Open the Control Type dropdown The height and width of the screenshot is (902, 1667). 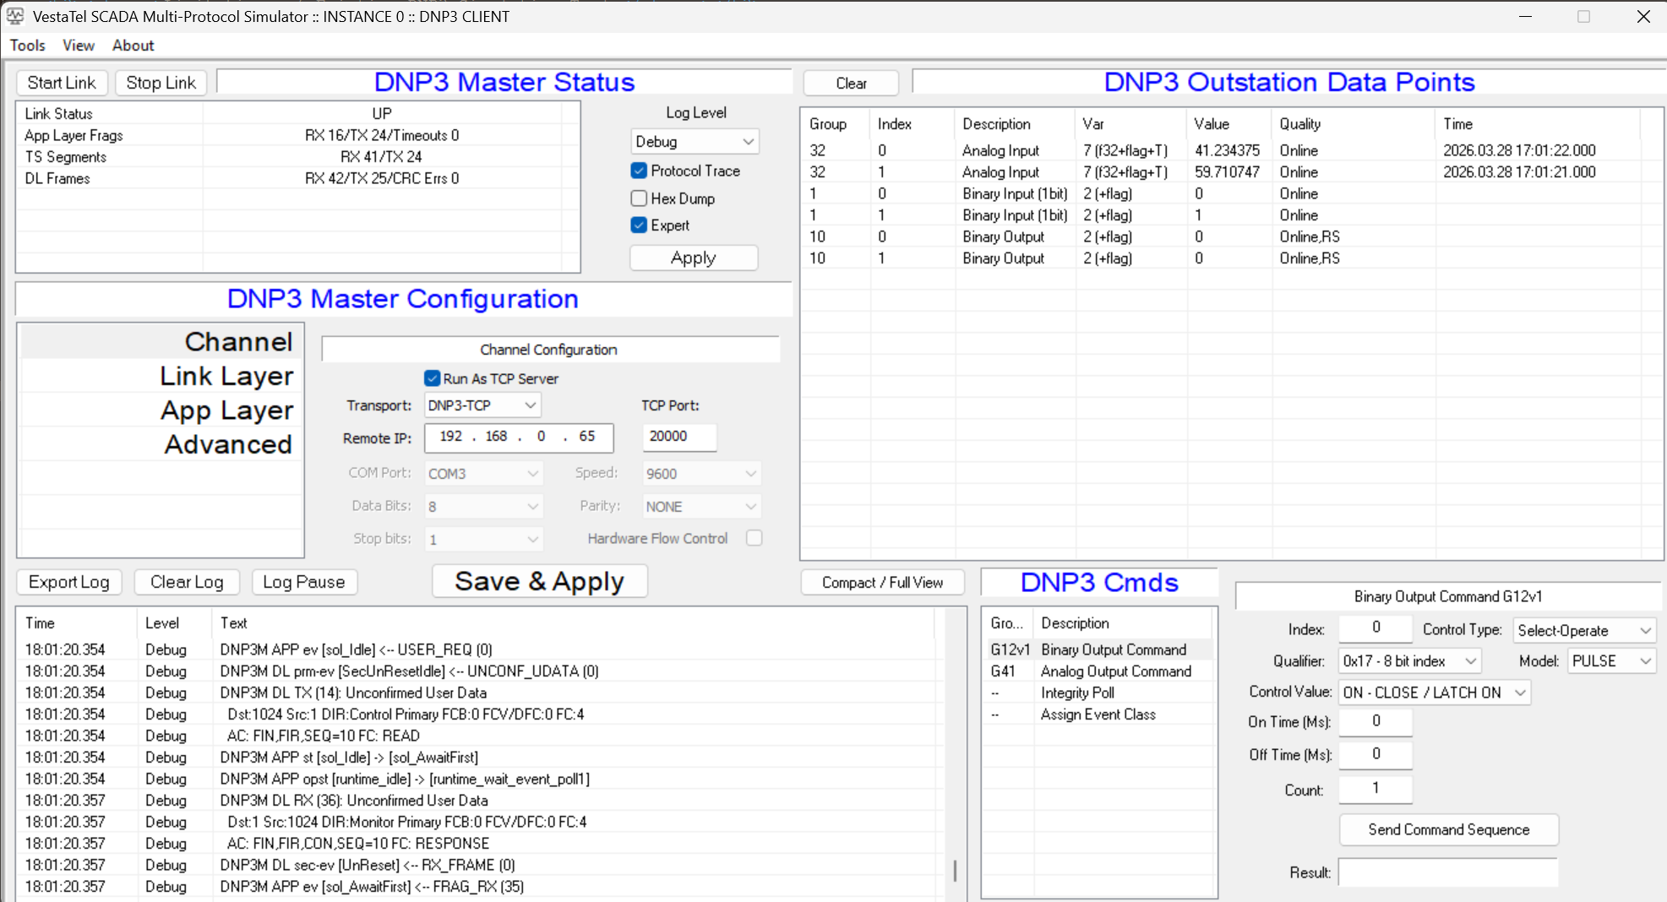[x=1583, y=631]
